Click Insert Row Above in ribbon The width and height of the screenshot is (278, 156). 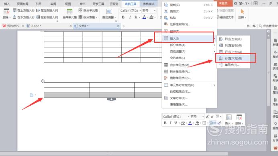pyautogui.click(x=24, y=10)
